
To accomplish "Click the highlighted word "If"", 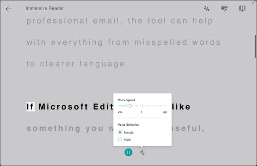I will [30, 107].
